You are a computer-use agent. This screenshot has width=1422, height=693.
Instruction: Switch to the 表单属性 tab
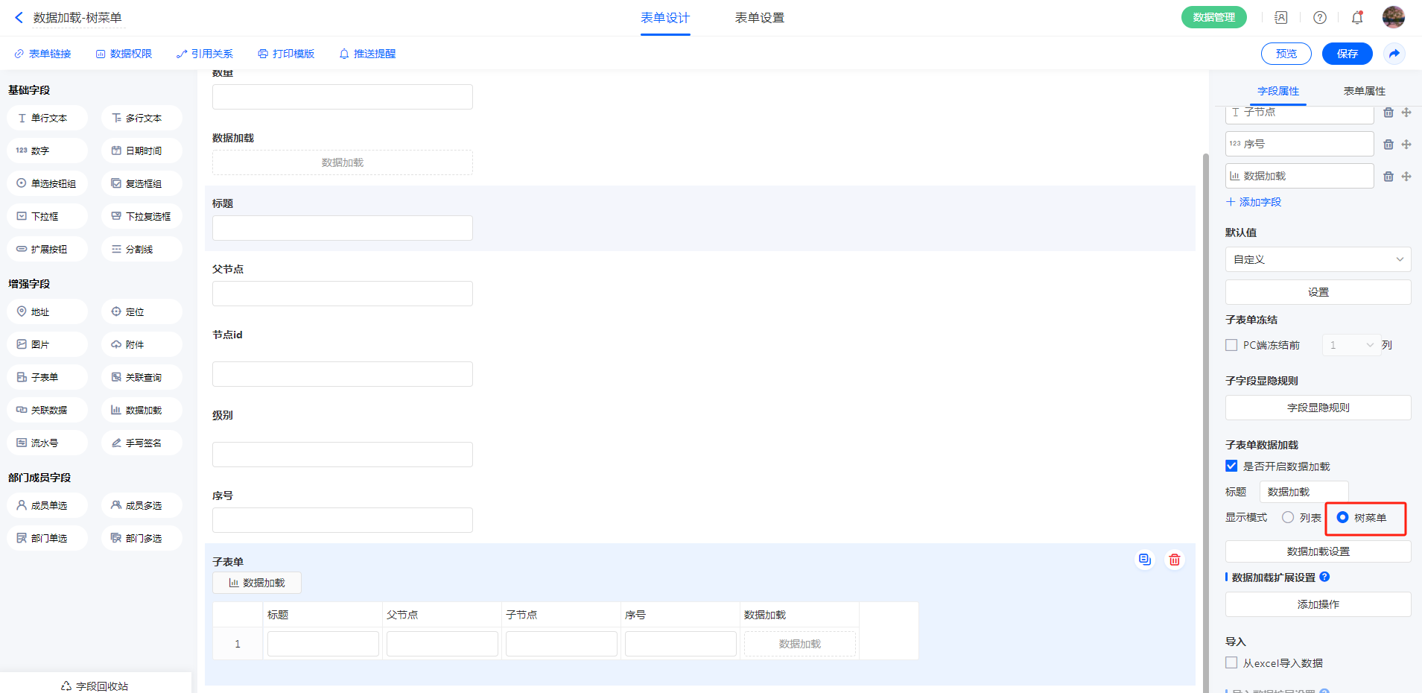point(1364,91)
